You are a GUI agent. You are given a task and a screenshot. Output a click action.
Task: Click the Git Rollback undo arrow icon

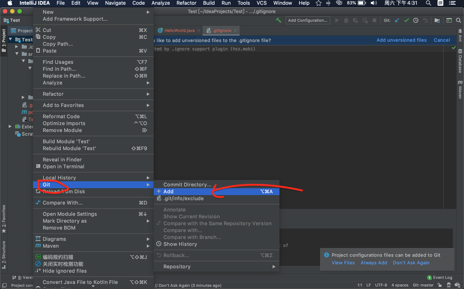click(425, 20)
